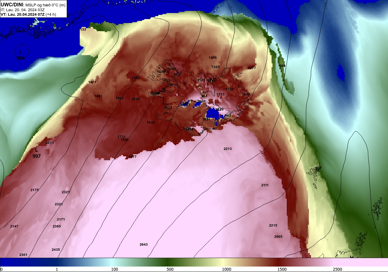
Task: Click the 100 label on the color scale
Action: [x=115, y=269]
